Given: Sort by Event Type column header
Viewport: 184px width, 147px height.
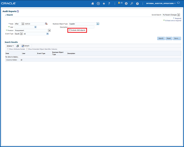Looking at the screenshot, I should 44,53.
